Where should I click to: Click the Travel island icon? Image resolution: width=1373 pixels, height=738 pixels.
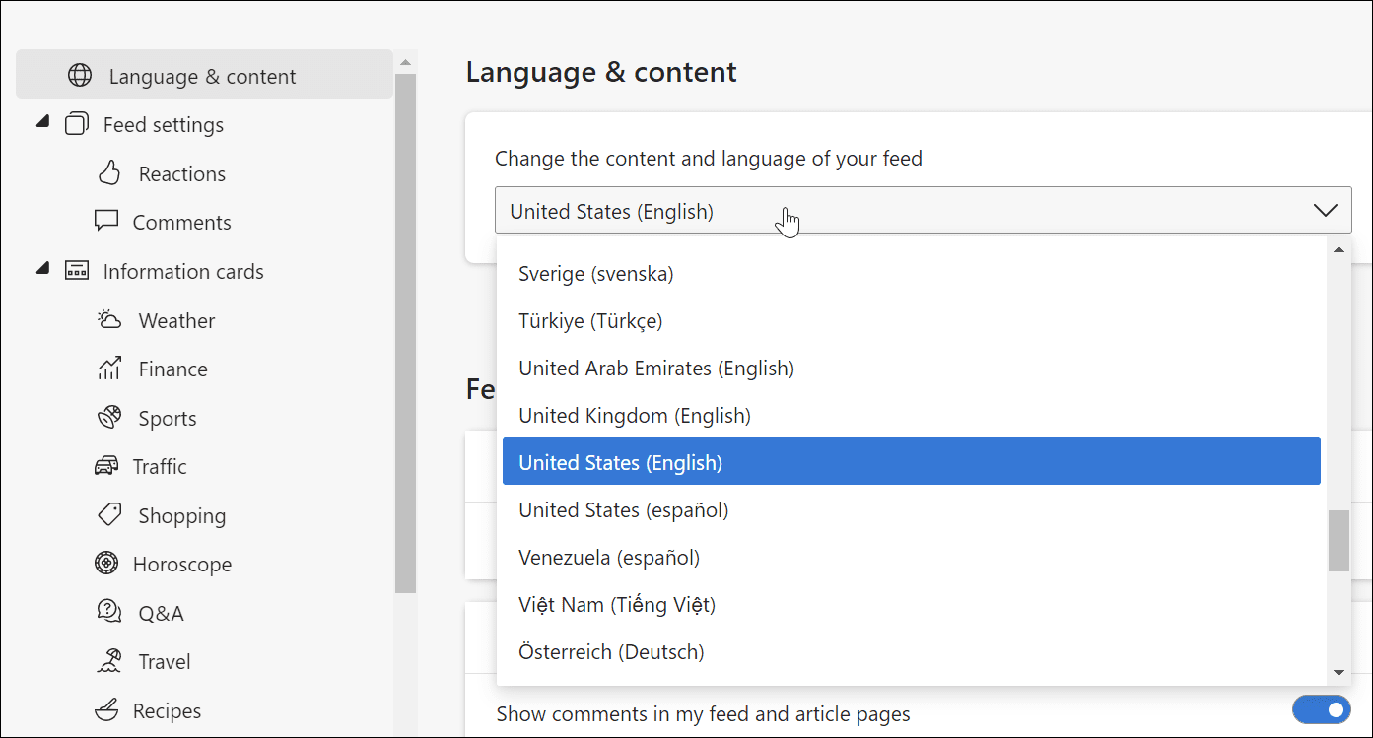coord(108,660)
